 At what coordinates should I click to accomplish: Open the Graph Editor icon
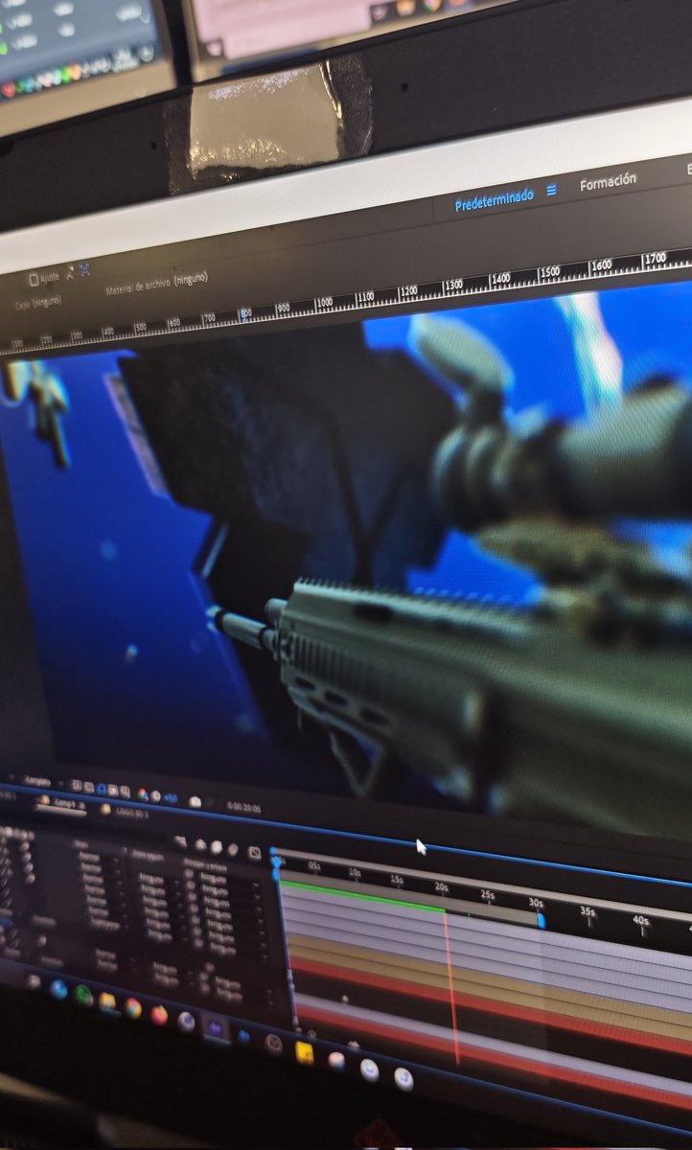click(254, 852)
